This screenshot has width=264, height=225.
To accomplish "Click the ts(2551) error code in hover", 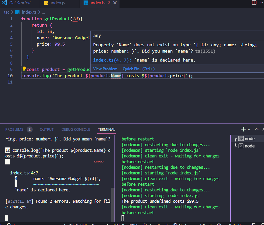I will (x=205, y=51).
